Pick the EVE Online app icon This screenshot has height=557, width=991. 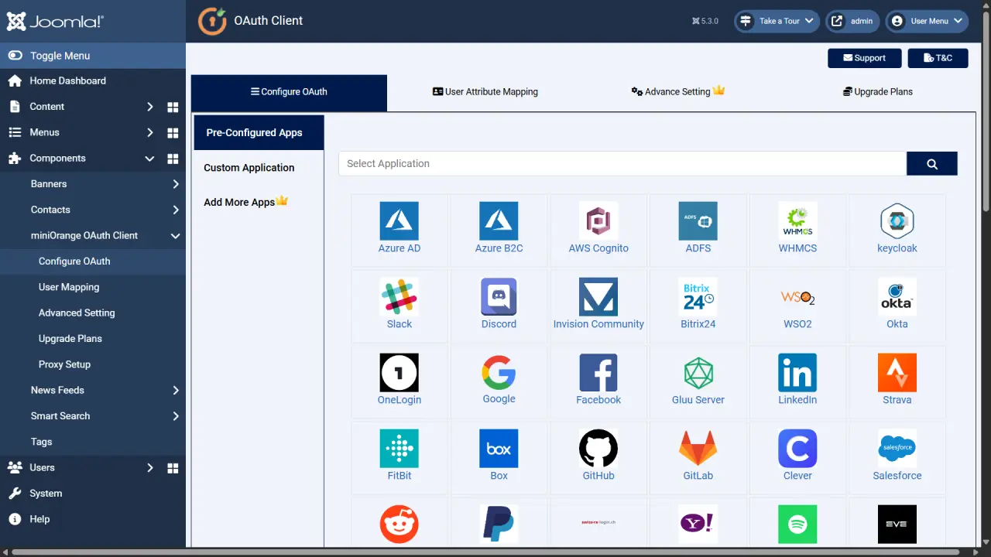[897, 525]
